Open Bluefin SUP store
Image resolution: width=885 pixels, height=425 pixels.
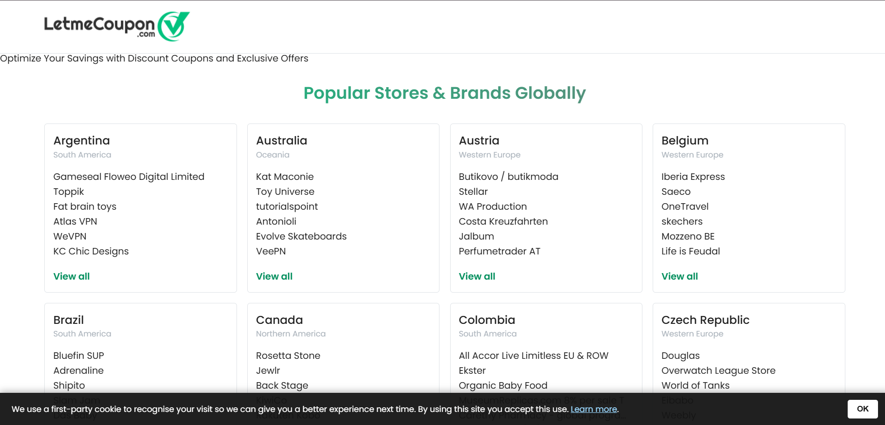(78, 356)
